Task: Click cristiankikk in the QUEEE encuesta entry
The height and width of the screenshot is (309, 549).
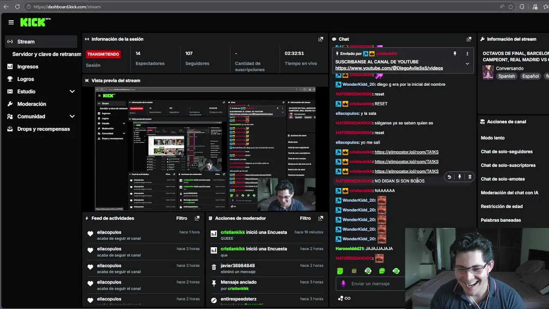Action: pyautogui.click(x=233, y=232)
